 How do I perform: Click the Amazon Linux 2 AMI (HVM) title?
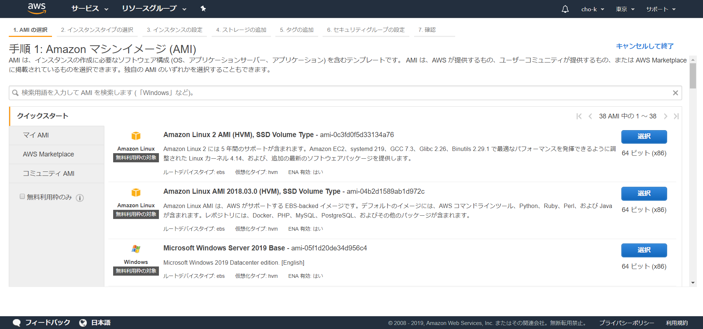(238, 135)
